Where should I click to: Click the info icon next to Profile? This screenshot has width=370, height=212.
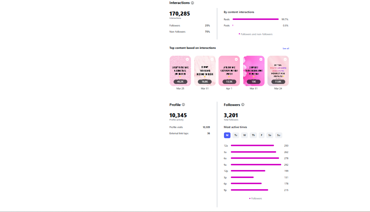click(183, 105)
